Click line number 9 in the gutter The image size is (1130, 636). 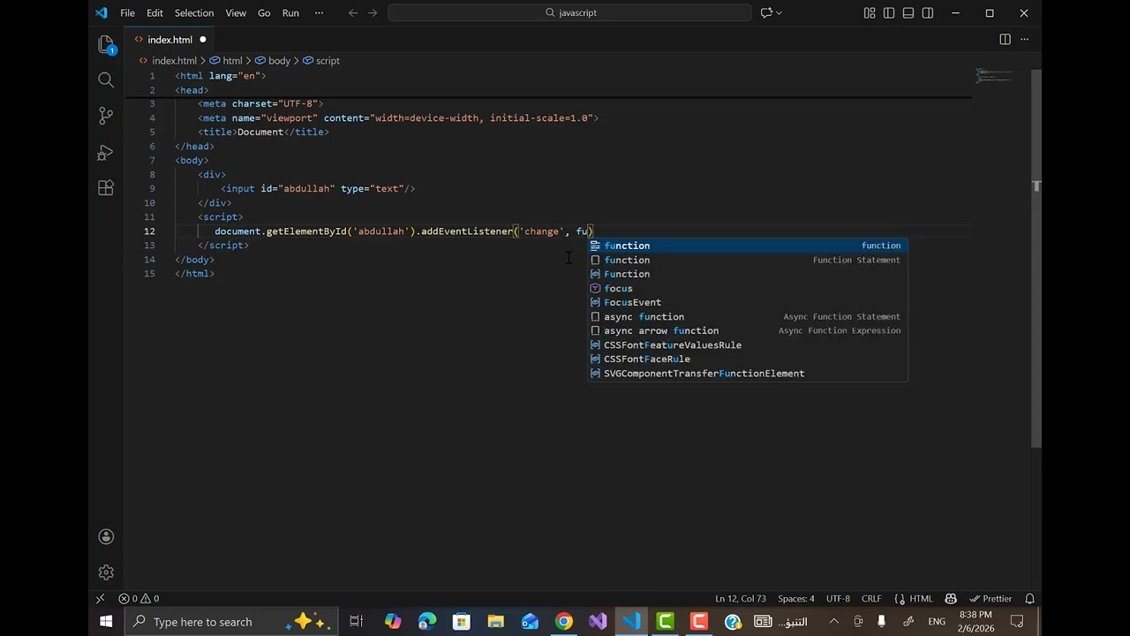152,188
